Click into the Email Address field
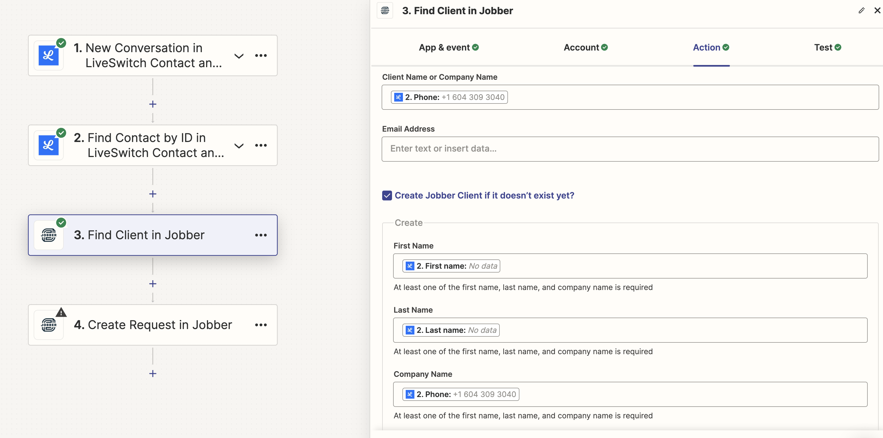 tap(630, 149)
